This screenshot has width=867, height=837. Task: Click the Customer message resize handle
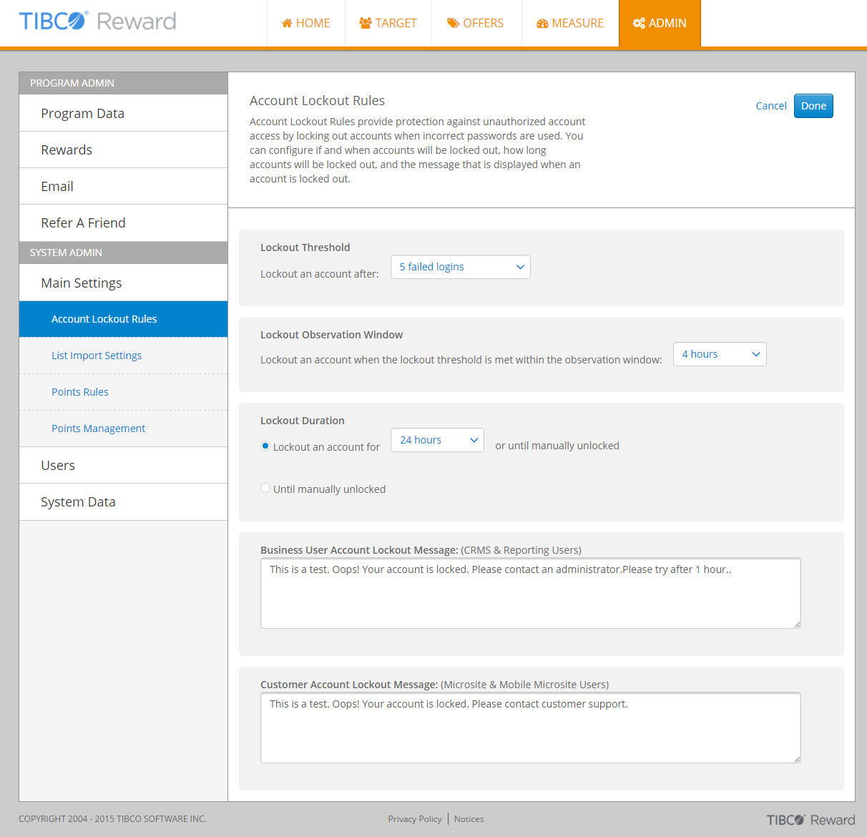click(x=797, y=759)
